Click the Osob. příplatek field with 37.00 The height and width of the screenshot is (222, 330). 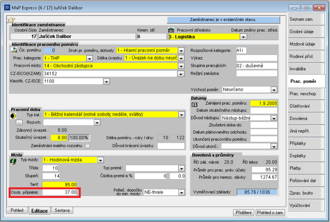pyautogui.click(x=60, y=192)
